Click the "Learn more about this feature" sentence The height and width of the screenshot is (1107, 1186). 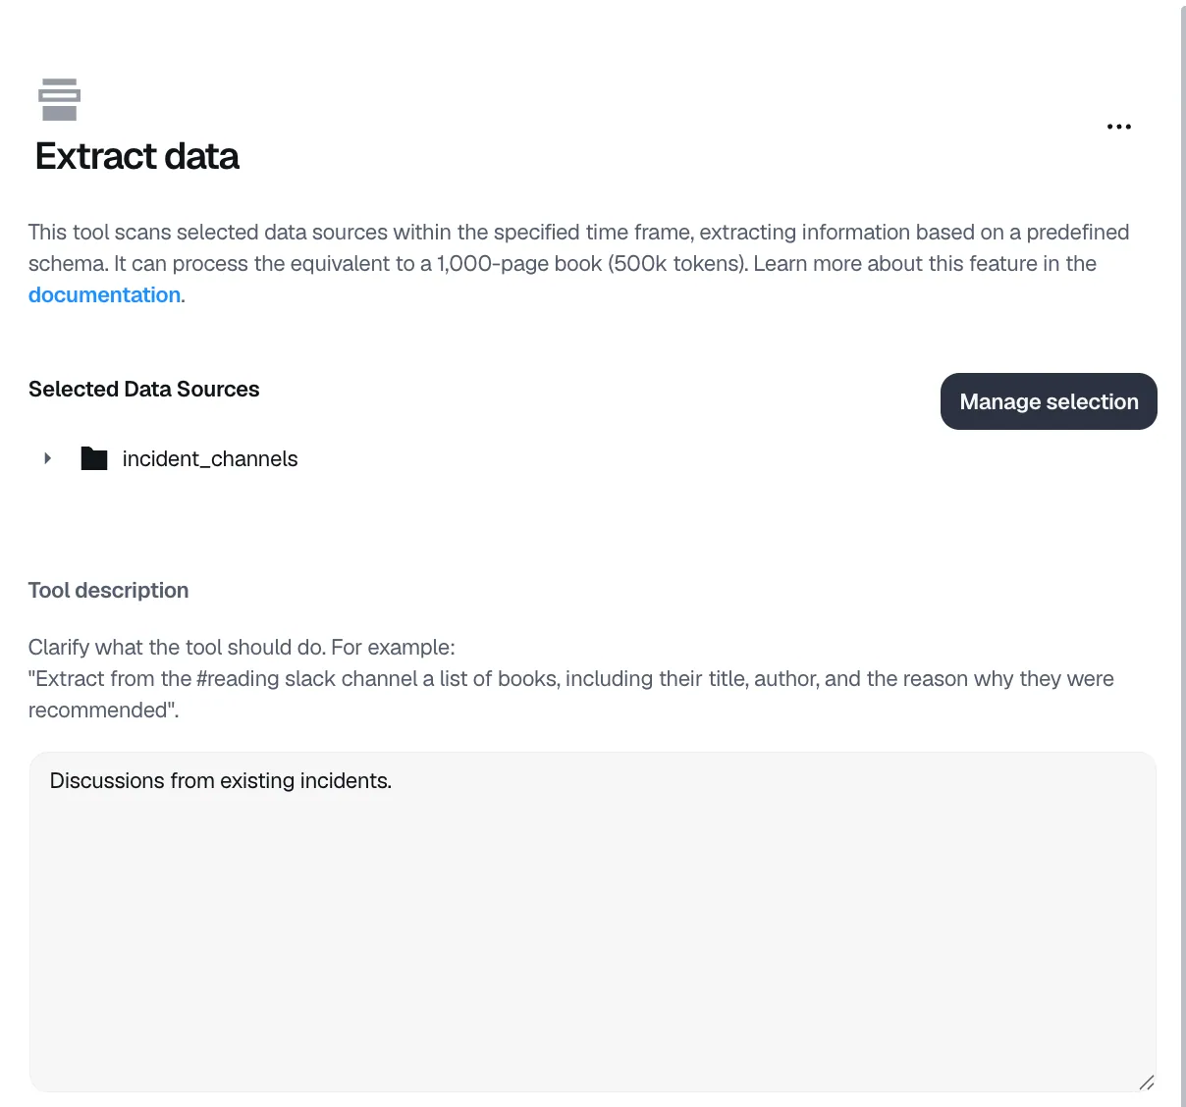point(906,263)
